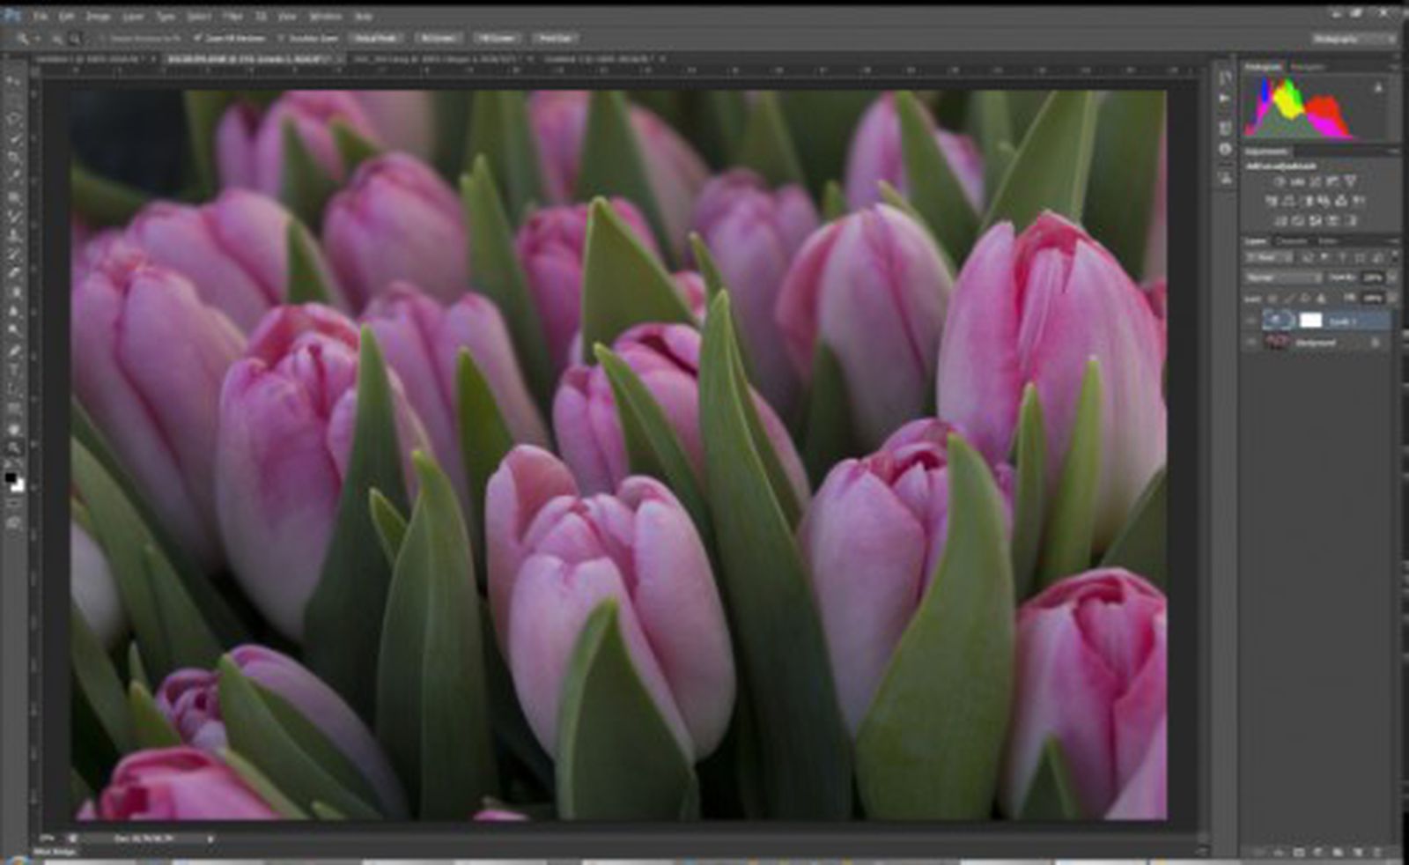Viewport: 1409px width, 865px height.
Task: Click the Print Size button
Action: pos(557,37)
